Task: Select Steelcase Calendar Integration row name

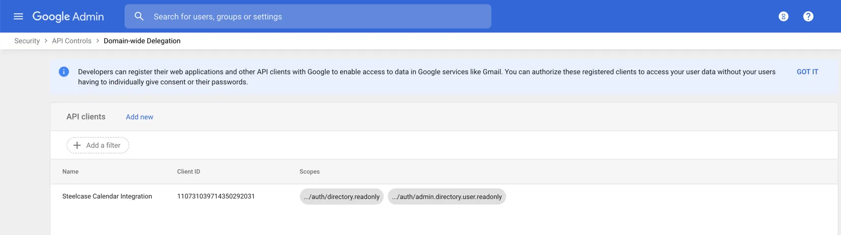Action: (x=107, y=196)
